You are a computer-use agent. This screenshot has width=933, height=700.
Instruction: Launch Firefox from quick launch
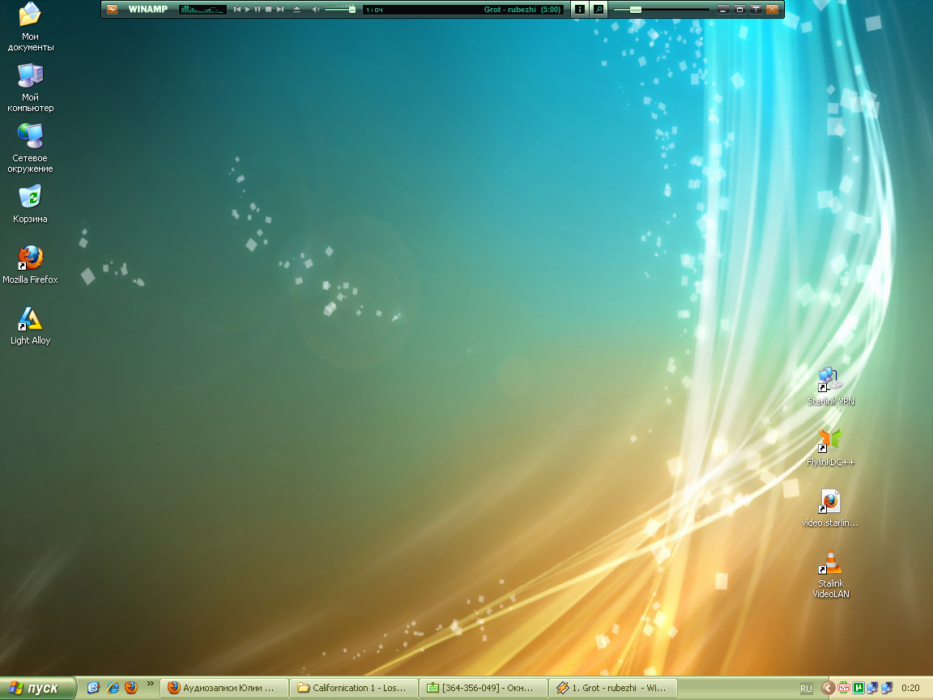[x=131, y=688]
